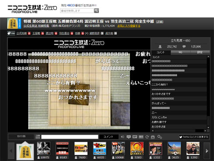Image resolution: width=214 pixels, height=161 pixels.
Task: Mute audio with the speaker icon
Action: click(122, 137)
